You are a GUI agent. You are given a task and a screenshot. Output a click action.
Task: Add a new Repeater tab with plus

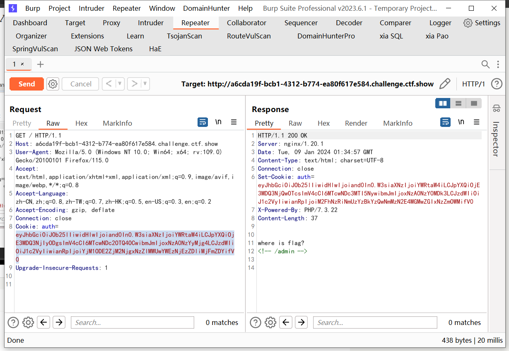pos(40,64)
